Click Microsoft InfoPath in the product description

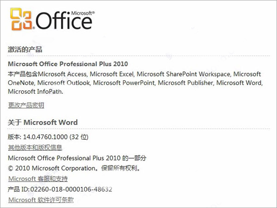[35, 91]
